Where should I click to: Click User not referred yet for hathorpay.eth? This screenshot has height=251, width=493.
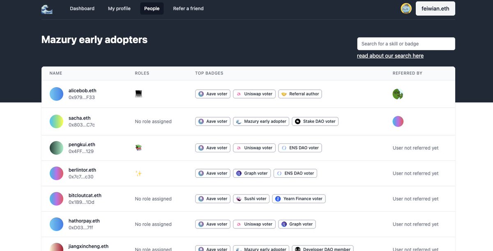[415, 224]
